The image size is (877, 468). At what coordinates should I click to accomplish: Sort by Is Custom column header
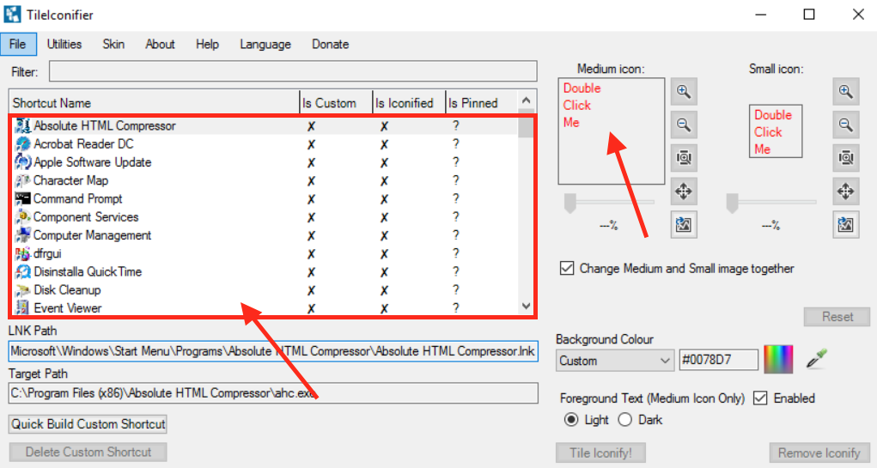point(336,103)
